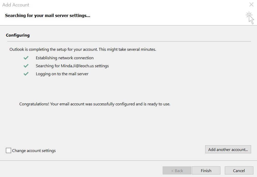Finish the account setup wizard
This screenshot has width=257, height=177.
click(206, 171)
